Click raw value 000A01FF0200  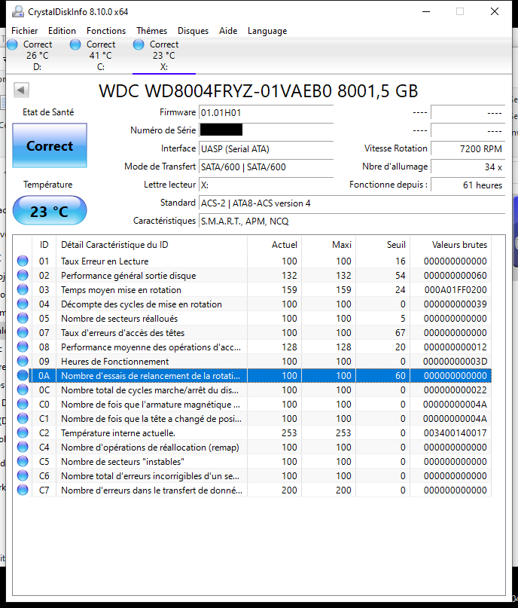click(456, 289)
